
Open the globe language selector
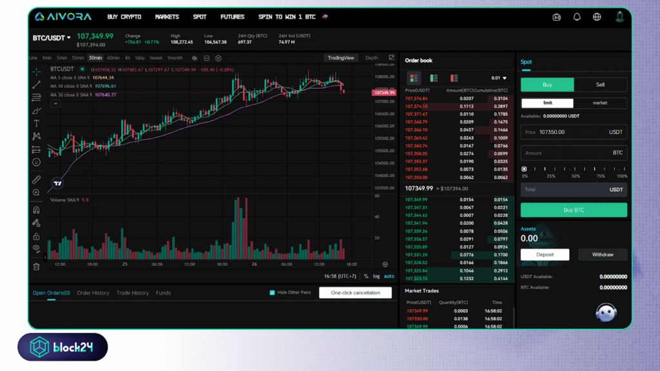pyautogui.click(x=597, y=17)
